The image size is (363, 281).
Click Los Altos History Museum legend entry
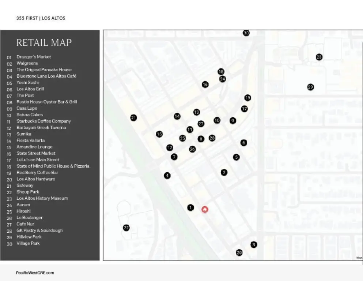click(x=42, y=198)
